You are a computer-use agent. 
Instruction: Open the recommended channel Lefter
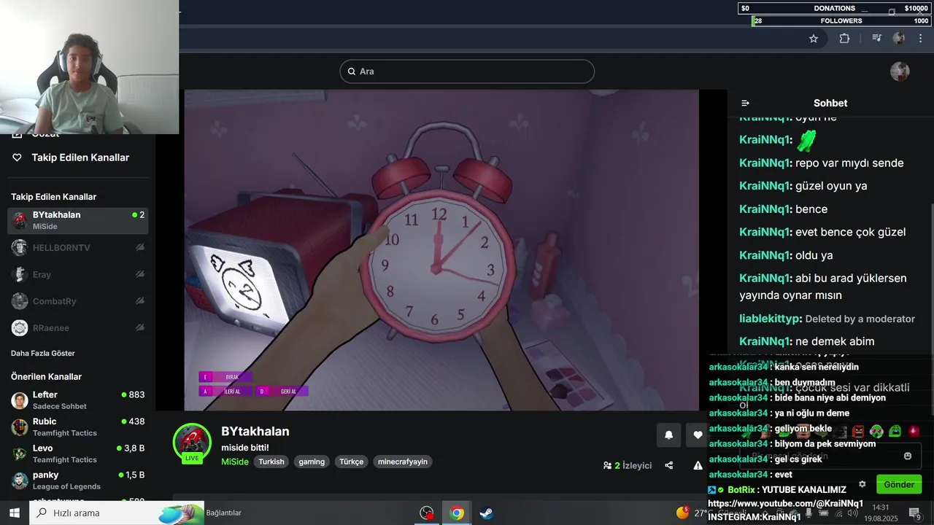(x=78, y=400)
